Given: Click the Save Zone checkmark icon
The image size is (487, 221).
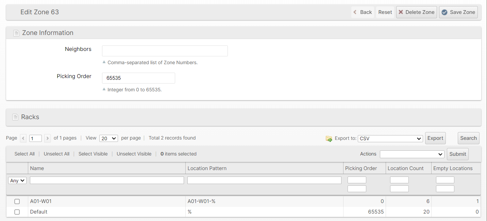Looking at the screenshot, I should coord(444,12).
